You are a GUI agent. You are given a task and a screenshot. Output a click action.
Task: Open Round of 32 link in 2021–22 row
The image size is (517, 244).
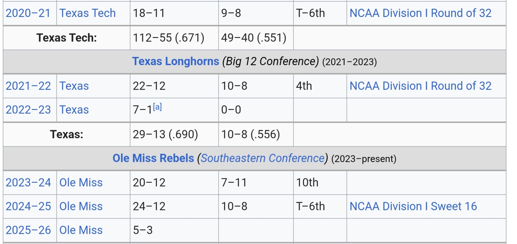point(420,86)
